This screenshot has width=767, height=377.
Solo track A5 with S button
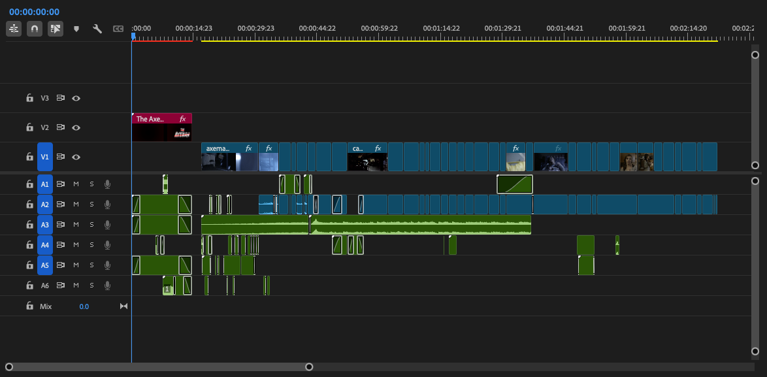[x=91, y=265]
